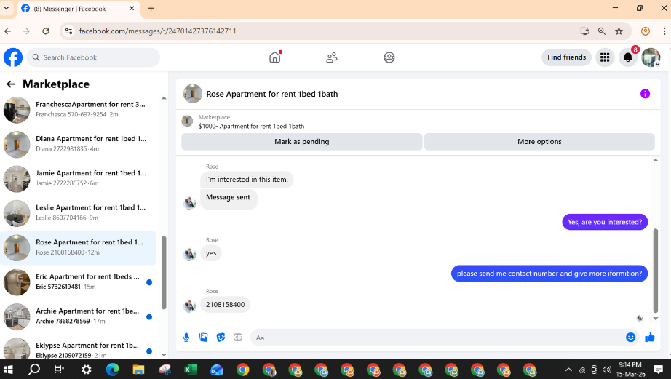This screenshot has height=379, width=671.
Task: Go back in browser history
Action: coord(8,31)
